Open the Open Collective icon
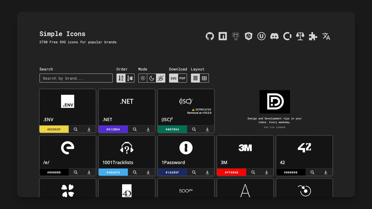 click(287, 36)
